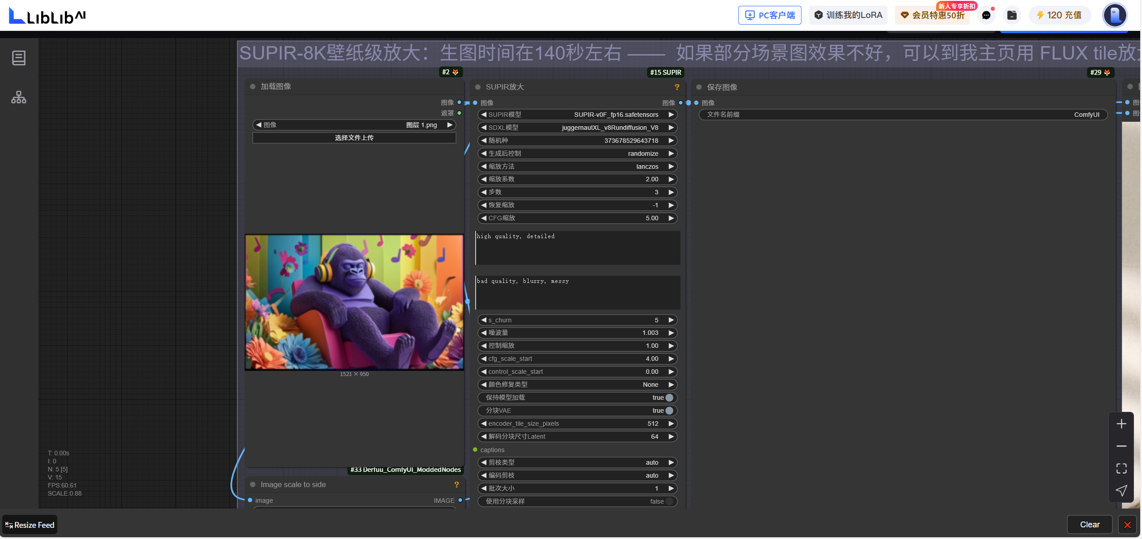The width and height of the screenshot is (1142, 539).
Task: Click the #15 SUPIR node badge
Action: pyautogui.click(x=665, y=72)
